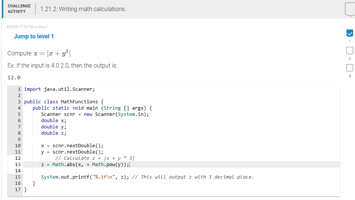This screenshot has height=200, width=355.
Task: Click the Compute z formula text
Action: pos(39,54)
